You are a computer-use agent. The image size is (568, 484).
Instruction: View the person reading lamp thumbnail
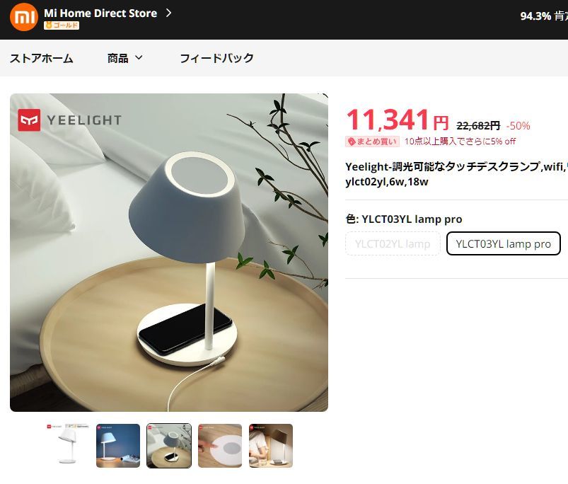[271, 446]
